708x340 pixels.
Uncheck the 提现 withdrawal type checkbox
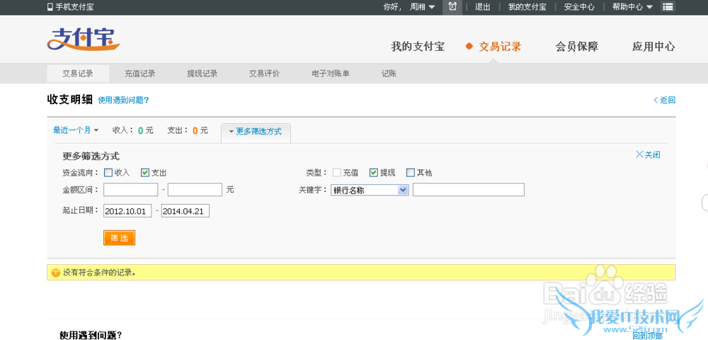click(x=374, y=172)
